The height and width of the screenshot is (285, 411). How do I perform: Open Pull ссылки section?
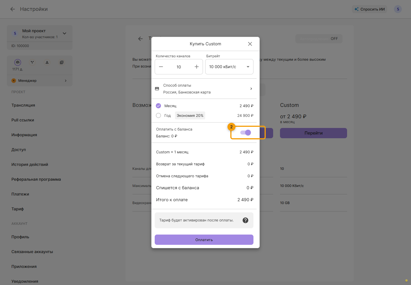coord(23,120)
